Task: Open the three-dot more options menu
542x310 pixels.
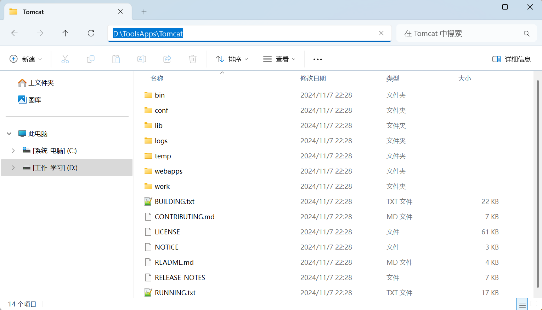Action: coord(318,59)
